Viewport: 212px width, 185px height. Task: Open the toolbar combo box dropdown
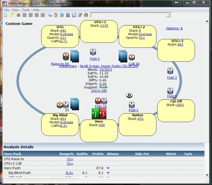pos(168,15)
